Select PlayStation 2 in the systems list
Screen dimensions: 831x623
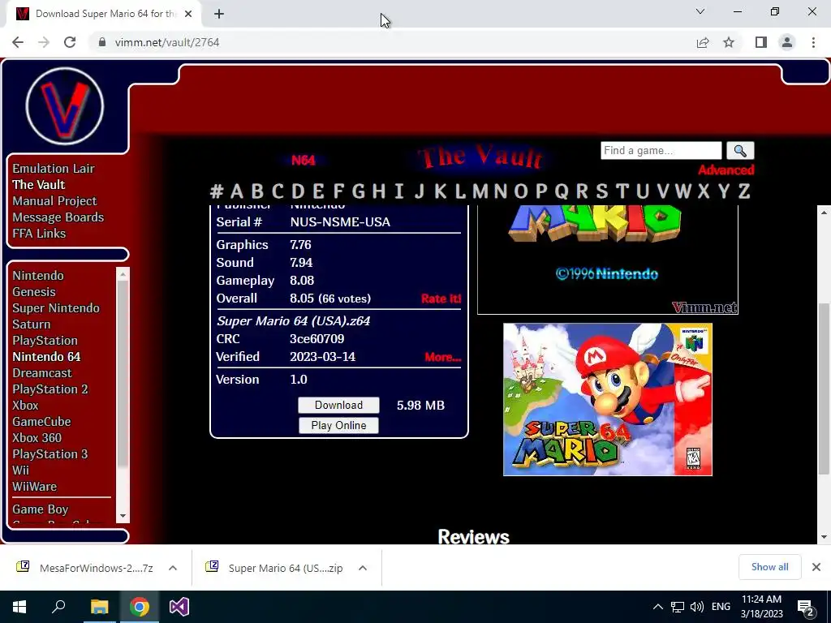click(x=50, y=389)
